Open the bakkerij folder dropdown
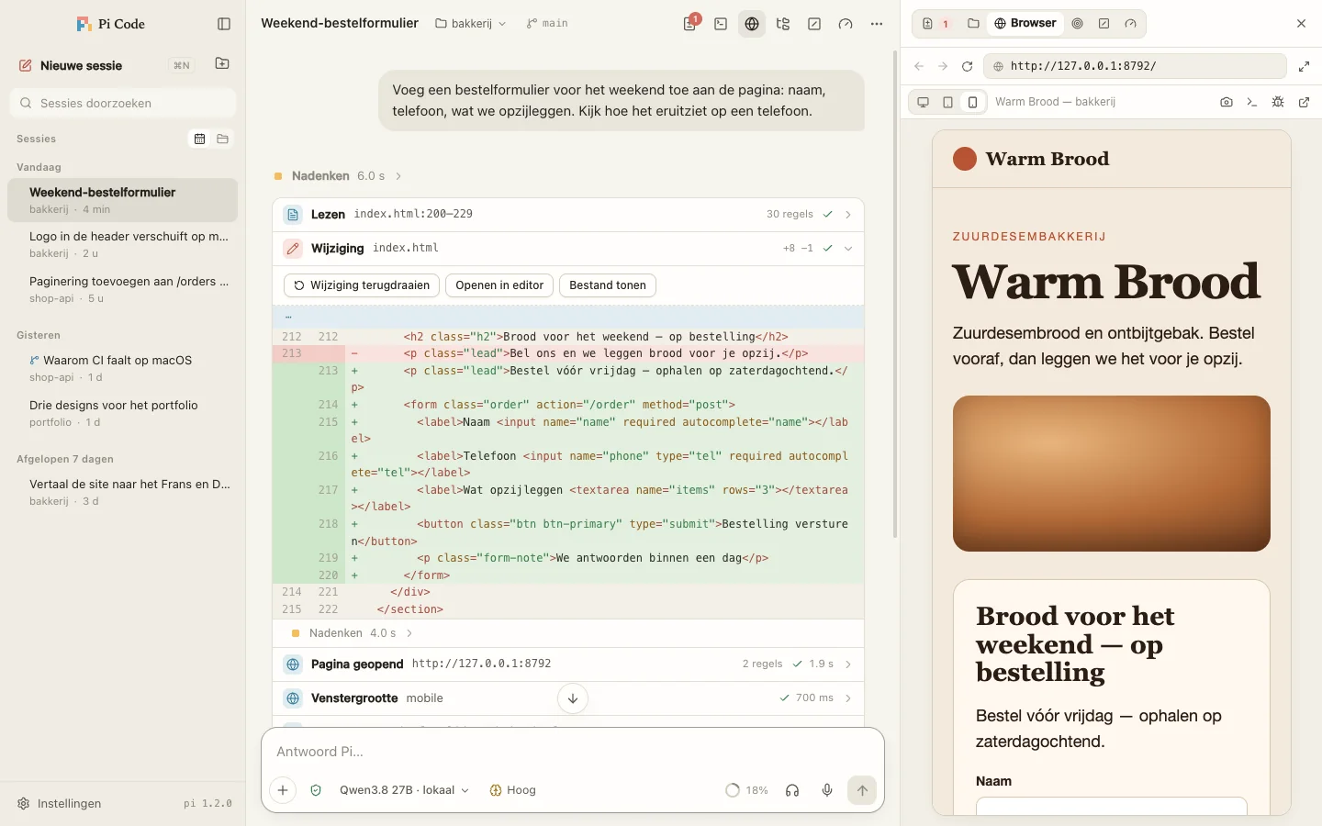This screenshot has height=826, width=1322. (x=471, y=24)
